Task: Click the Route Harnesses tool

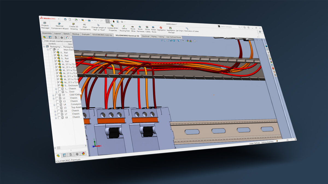Action: coord(140,29)
